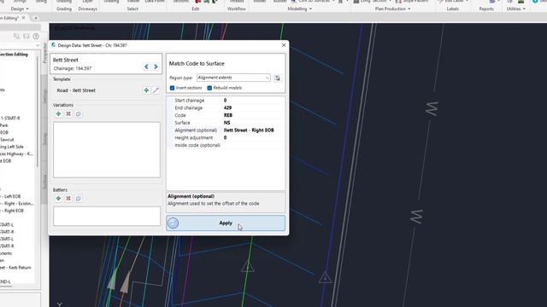Add a template with green plus icon
Screen dimensions: 547x307
(x=146, y=90)
